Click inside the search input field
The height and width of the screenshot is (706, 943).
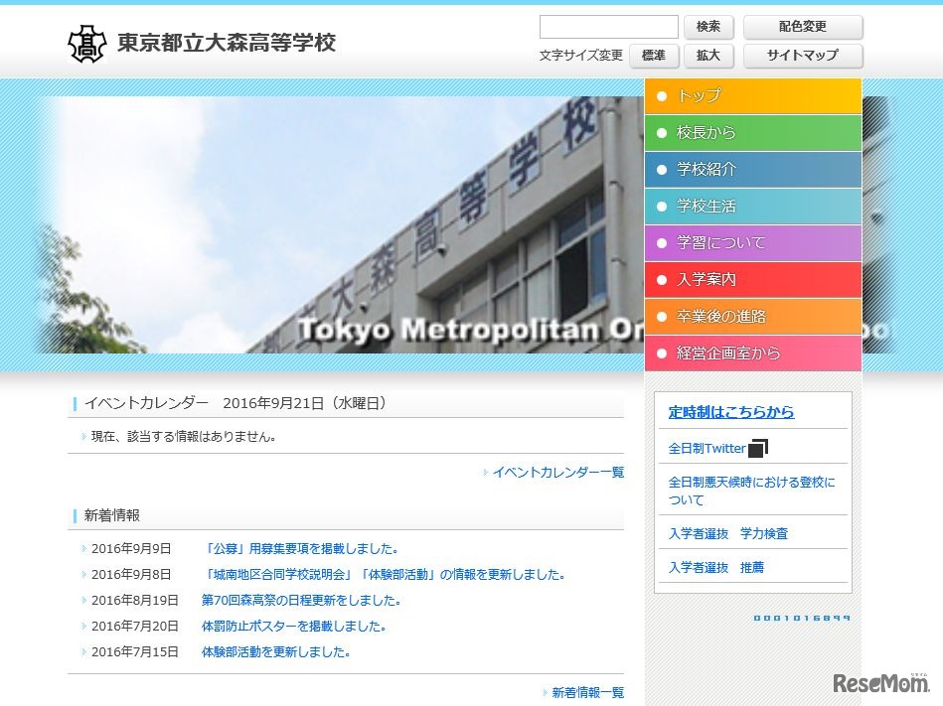(x=608, y=27)
